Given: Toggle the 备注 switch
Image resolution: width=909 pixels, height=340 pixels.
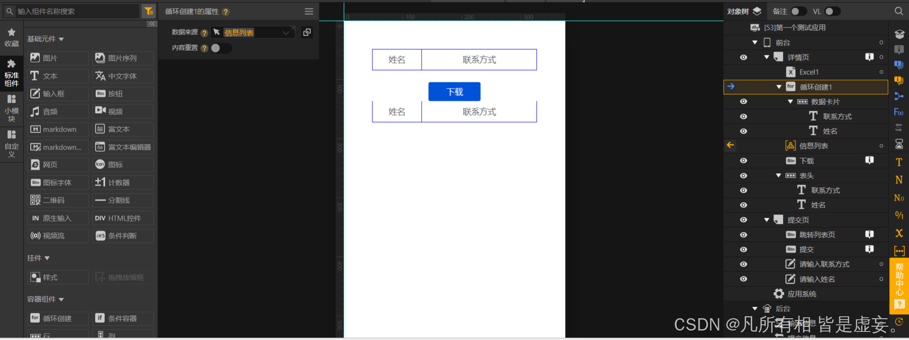Looking at the screenshot, I should tap(798, 11).
